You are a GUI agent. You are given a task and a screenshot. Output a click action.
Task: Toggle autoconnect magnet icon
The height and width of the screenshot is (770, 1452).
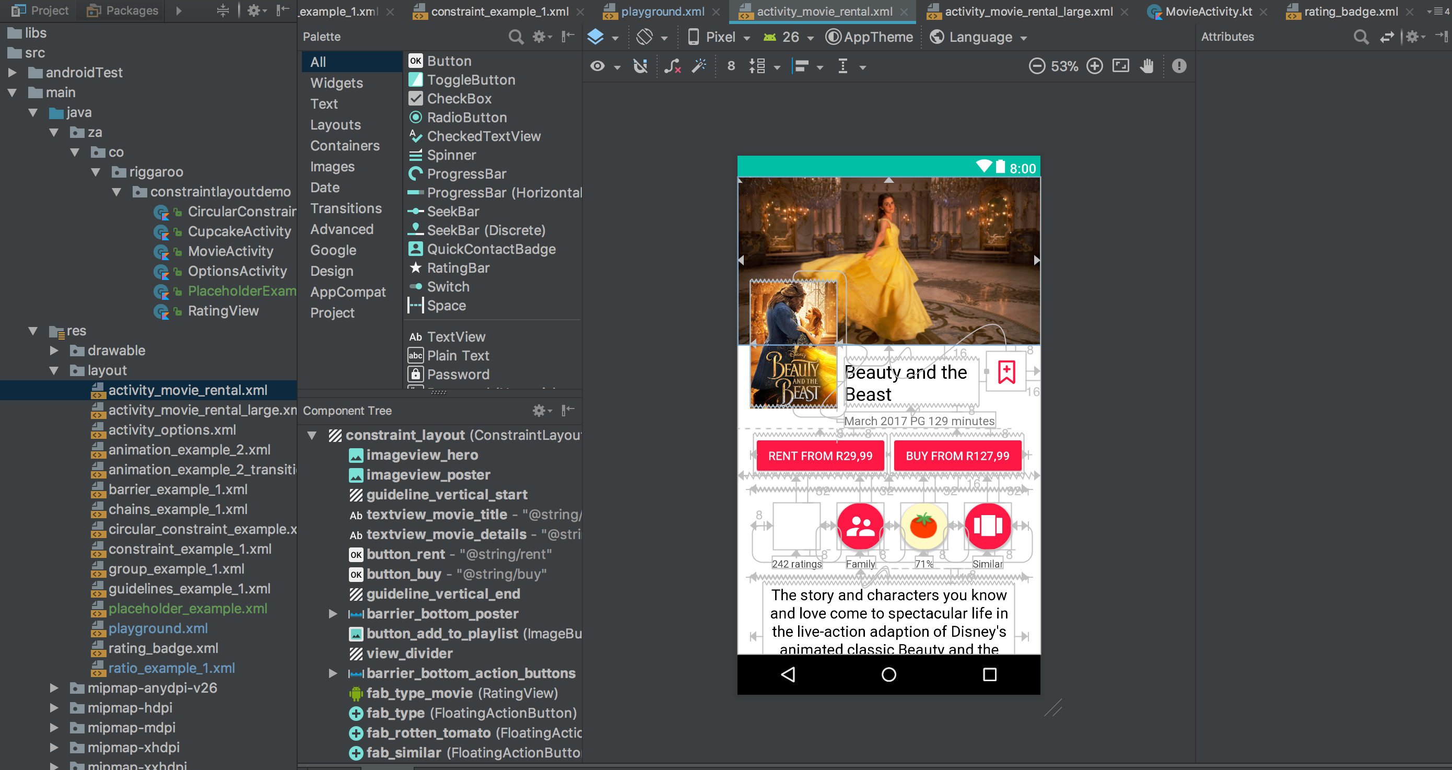(640, 66)
